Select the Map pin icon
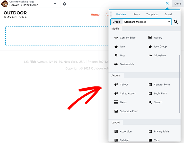Viewport: 184px width, 143px height. tap(116, 55)
